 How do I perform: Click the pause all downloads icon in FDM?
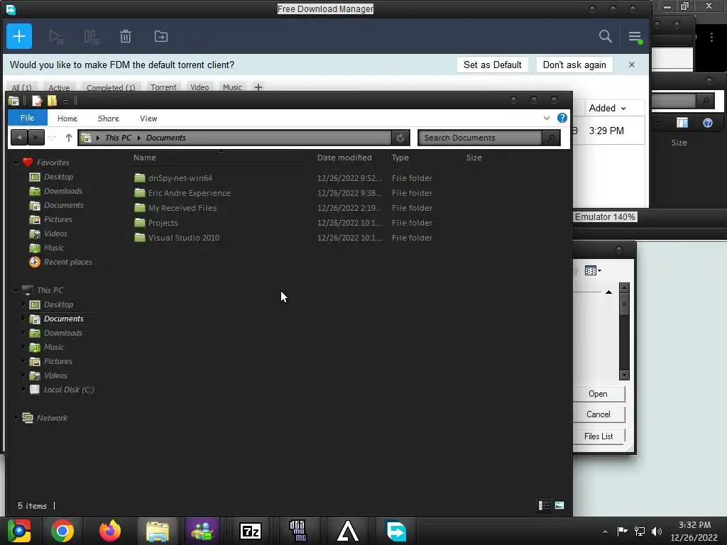click(92, 37)
